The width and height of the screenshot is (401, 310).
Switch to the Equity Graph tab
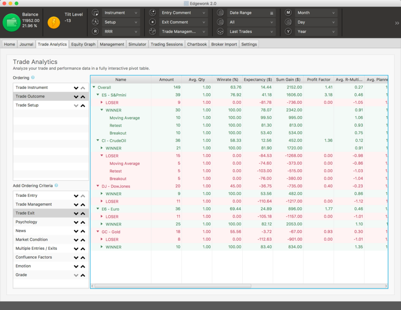point(83,44)
